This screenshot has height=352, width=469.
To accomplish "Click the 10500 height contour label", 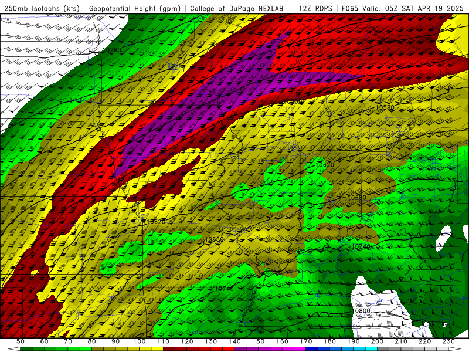I will click(293, 101).
